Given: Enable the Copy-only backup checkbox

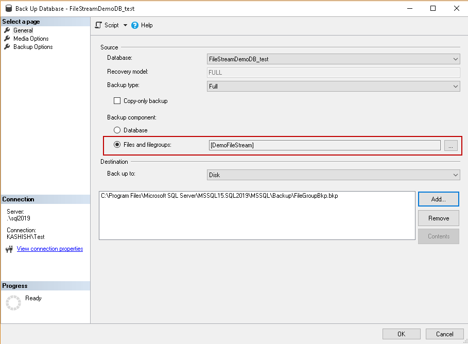Looking at the screenshot, I should (x=117, y=101).
